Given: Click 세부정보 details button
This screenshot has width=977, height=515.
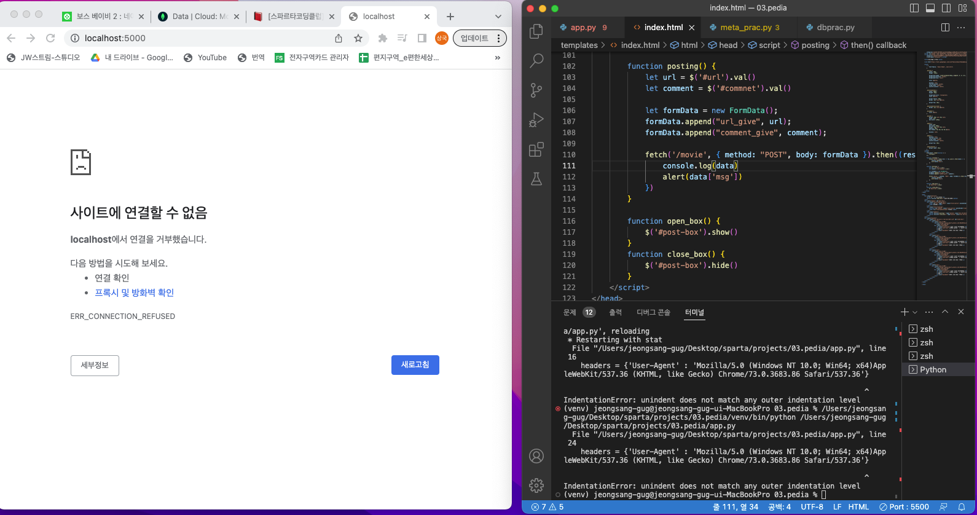Looking at the screenshot, I should point(95,365).
